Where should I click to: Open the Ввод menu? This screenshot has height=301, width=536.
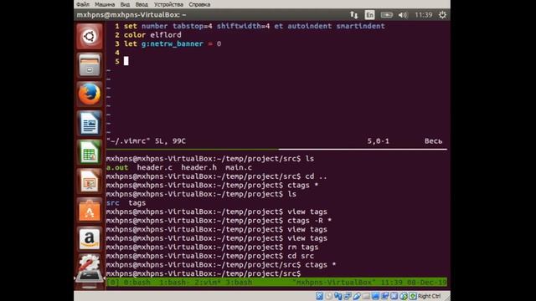(x=142, y=4)
